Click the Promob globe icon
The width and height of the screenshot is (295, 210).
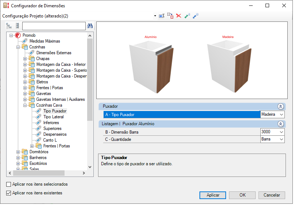[x=18, y=35]
